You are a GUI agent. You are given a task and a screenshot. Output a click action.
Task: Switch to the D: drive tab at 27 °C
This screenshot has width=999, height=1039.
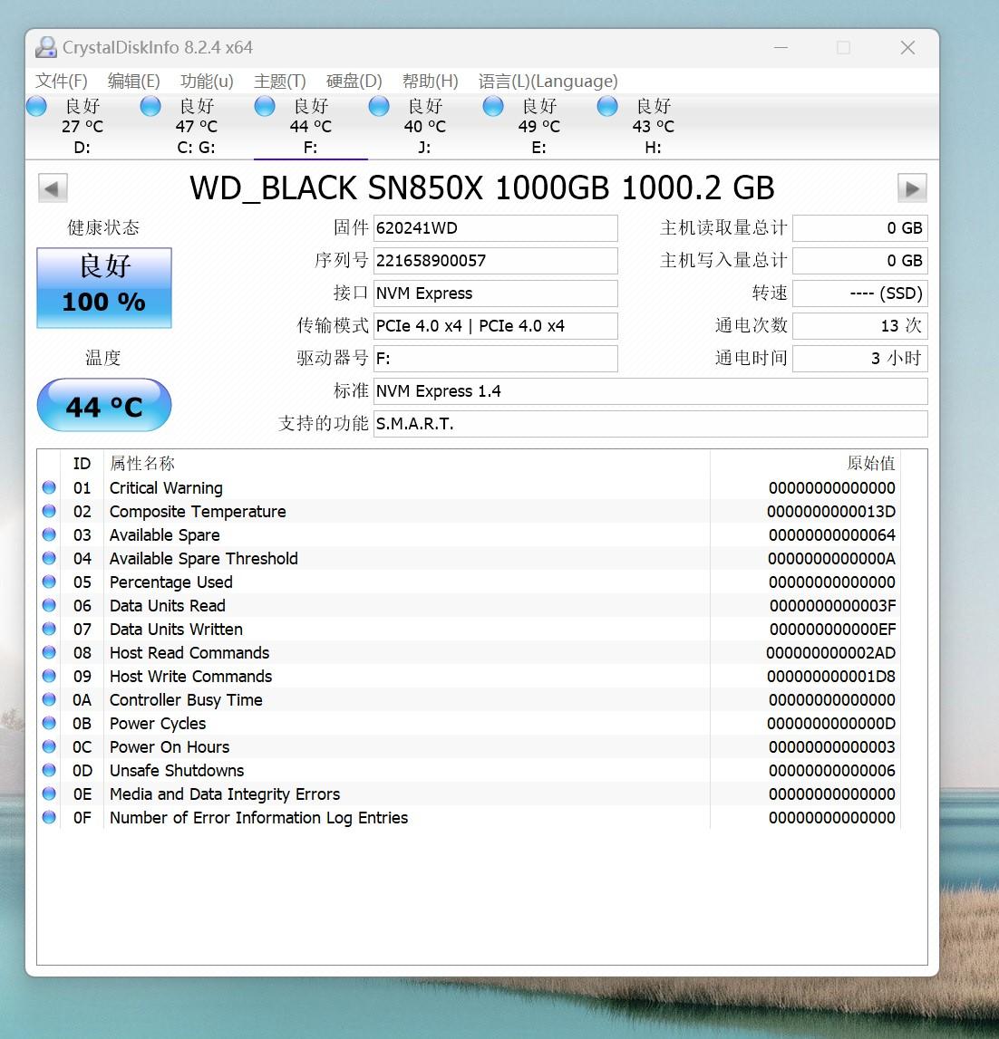tap(82, 126)
